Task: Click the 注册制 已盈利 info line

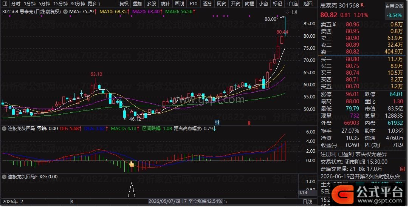Action: tap(354, 154)
